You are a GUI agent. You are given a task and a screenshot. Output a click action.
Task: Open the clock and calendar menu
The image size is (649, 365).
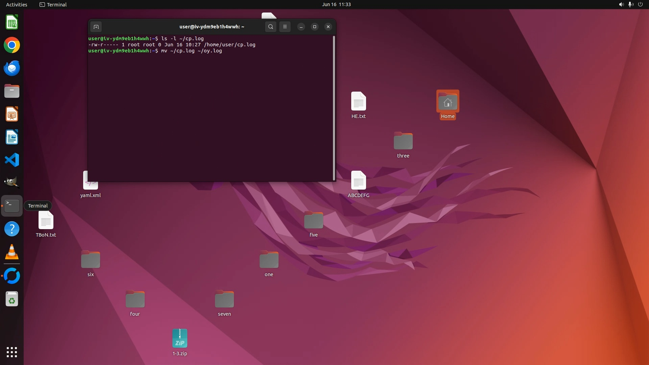click(336, 4)
